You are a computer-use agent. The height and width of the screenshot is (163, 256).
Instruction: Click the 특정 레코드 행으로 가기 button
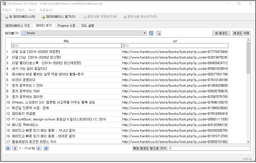coord(150,148)
